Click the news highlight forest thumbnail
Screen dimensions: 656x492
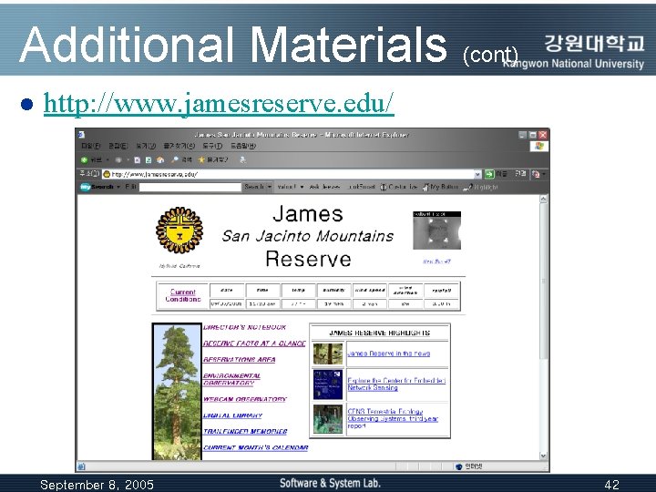coord(328,354)
